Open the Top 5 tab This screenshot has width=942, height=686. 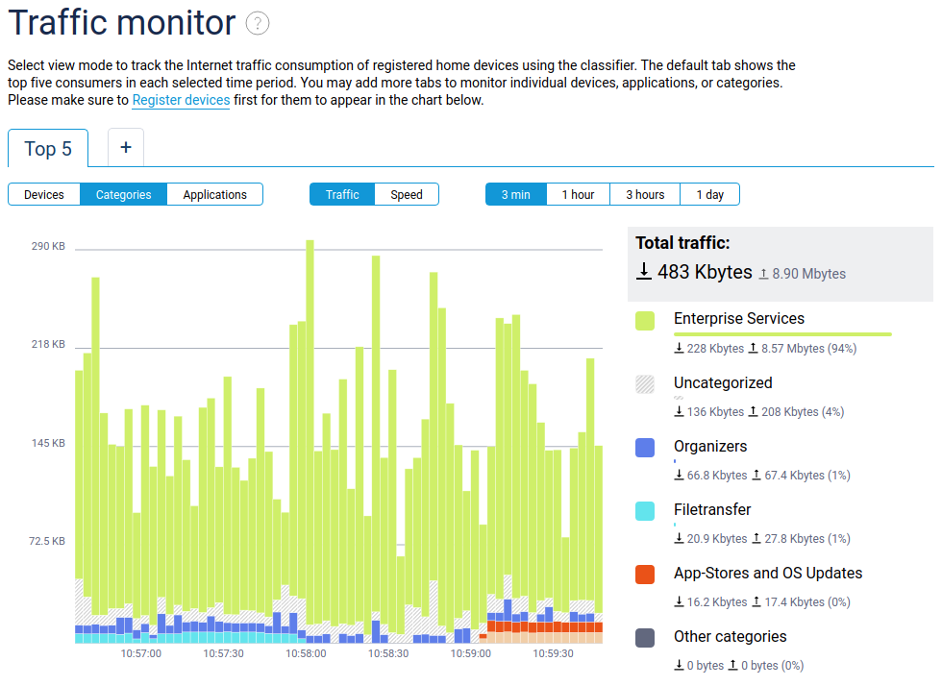tap(48, 149)
